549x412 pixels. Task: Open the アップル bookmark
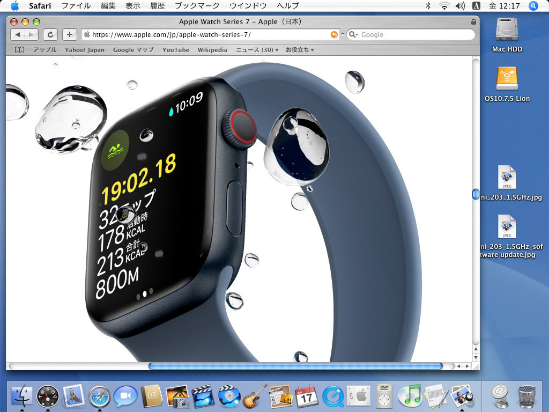coord(45,50)
